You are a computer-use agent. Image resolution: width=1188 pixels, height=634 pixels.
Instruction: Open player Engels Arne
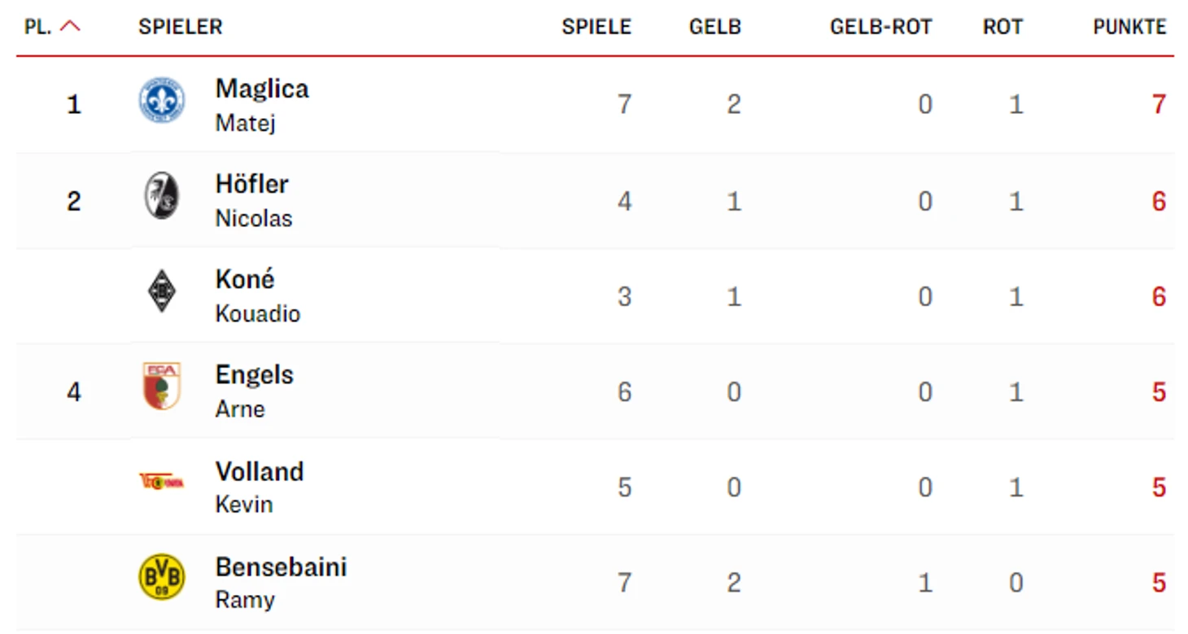pyautogui.click(x=254, y=391)
